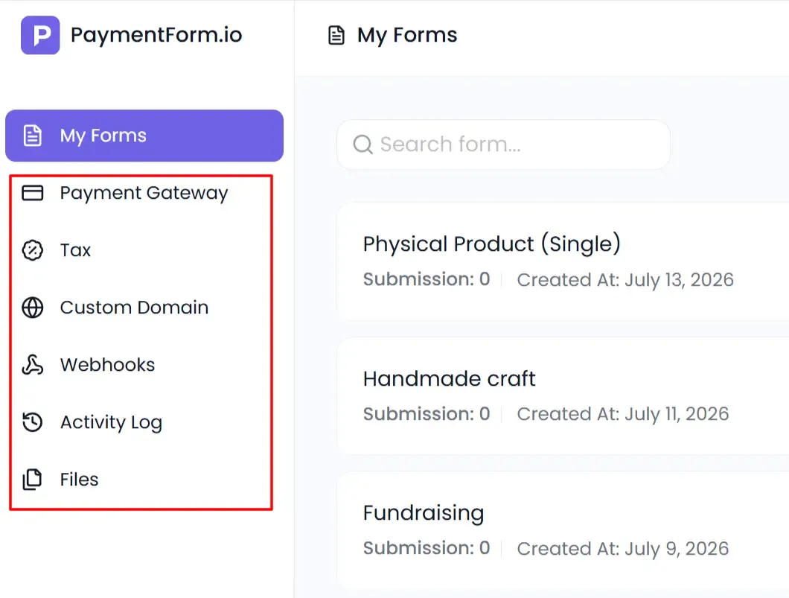Click the Activity Log history clock icon
789x598 pixels.
click(33, 422)
